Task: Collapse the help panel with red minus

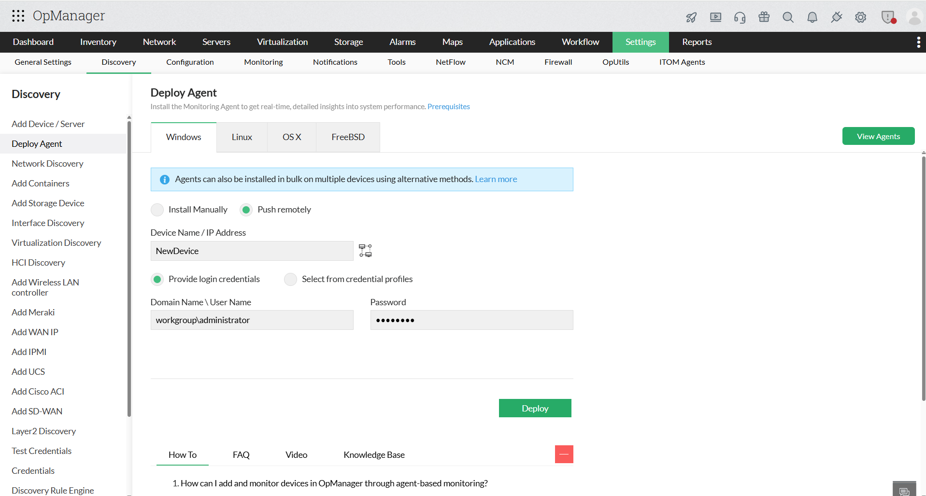Action: (564, 454)
